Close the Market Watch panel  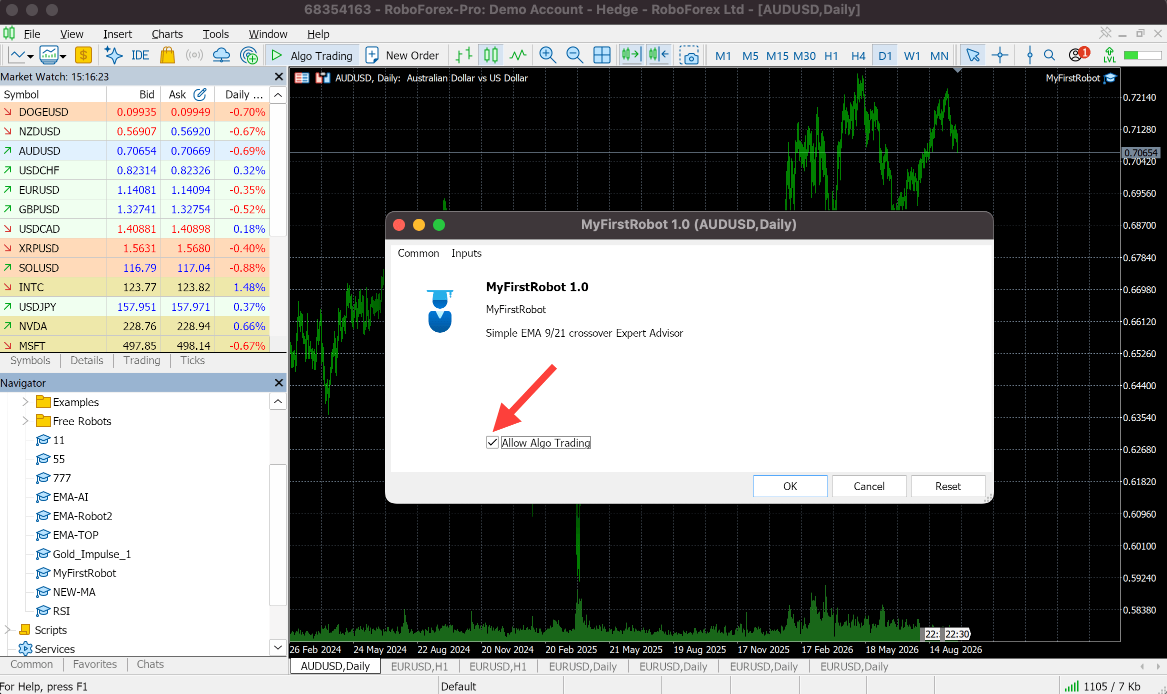278,76
